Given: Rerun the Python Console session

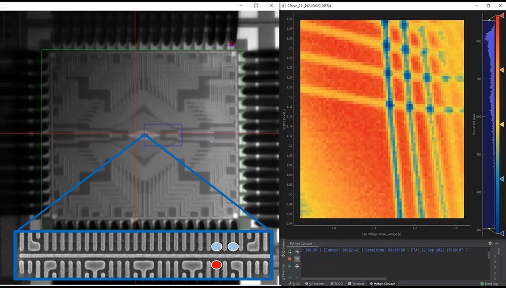Looking at the screenshot, I should [289, 251].
